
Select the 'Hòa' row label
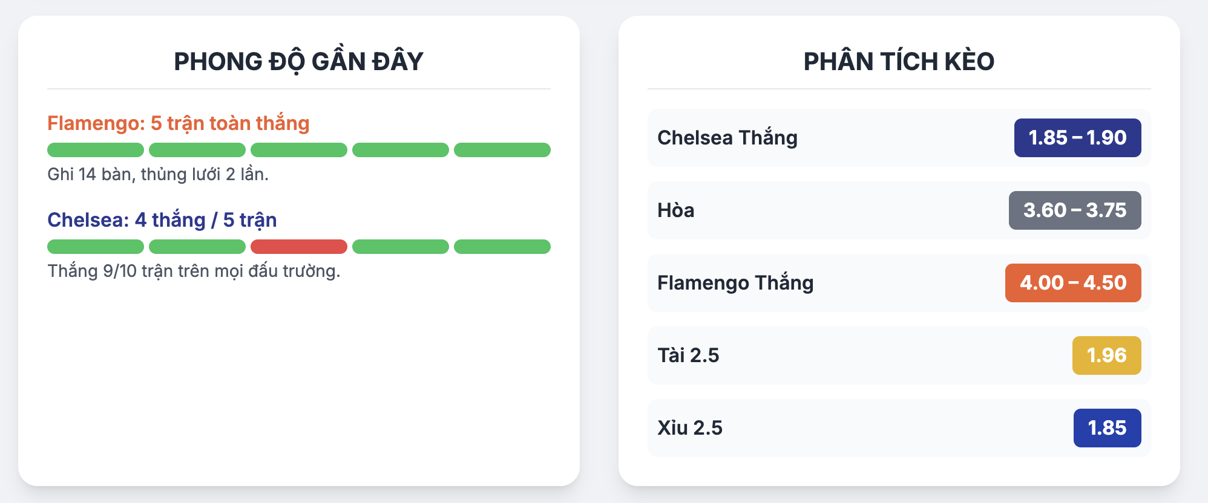676,210
